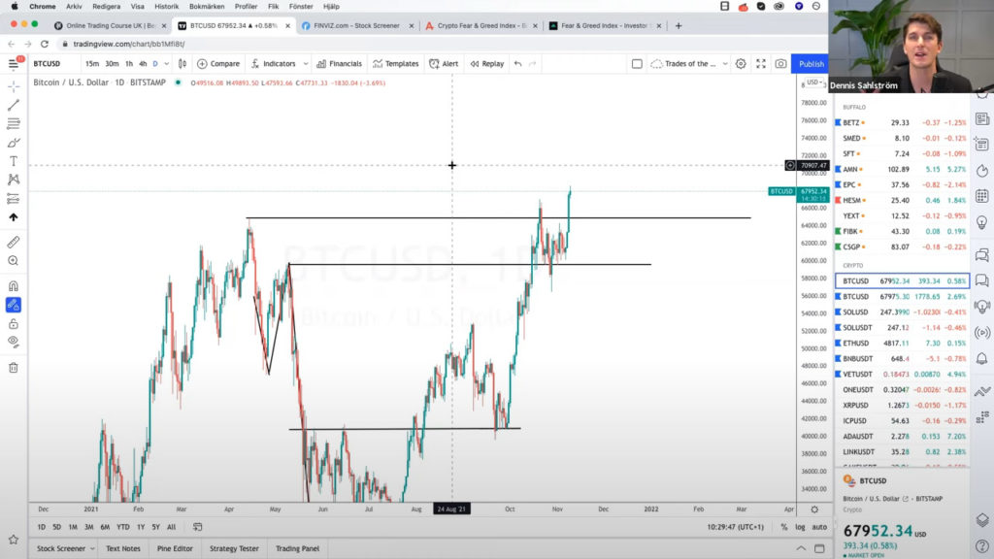994x559 pixels.
Task: Select the ruler measure tool
Action: [x=14, y=242]
